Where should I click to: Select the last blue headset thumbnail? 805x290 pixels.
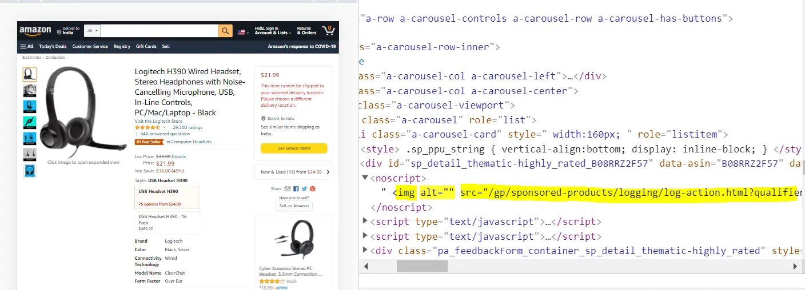pos(30,171)
